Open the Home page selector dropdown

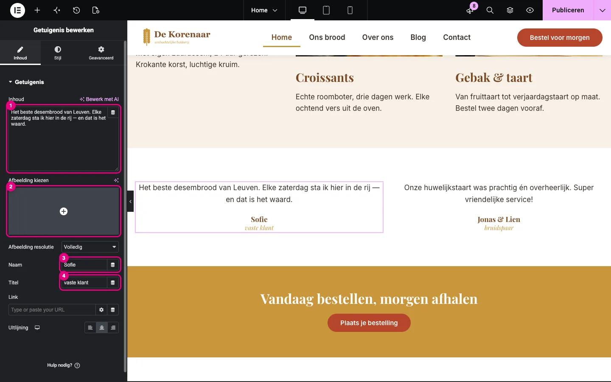point(264,10)
